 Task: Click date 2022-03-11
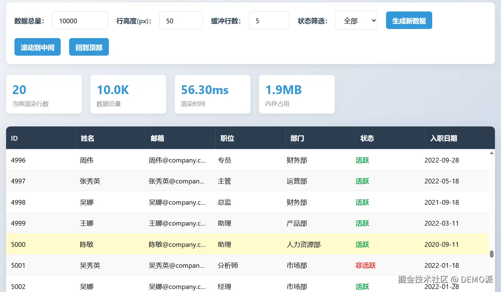pyautogui.click(x=442, y=223)
